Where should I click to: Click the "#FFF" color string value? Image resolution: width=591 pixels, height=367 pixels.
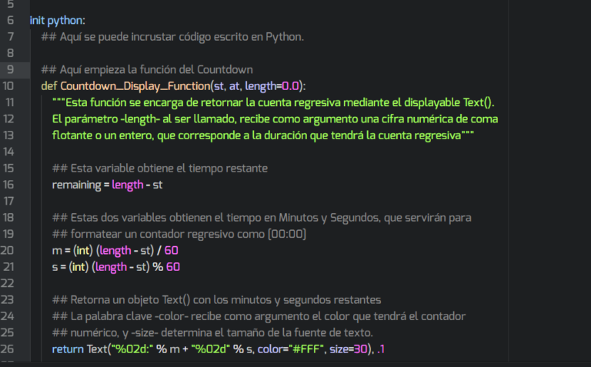307,349
